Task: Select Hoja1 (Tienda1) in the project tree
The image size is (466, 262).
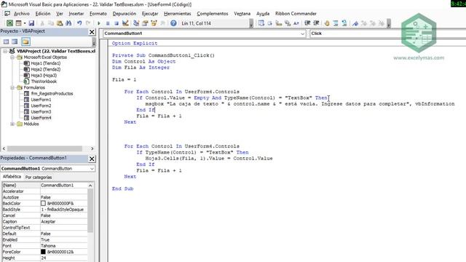Action: pyautogui.click(x=45, y=63)
